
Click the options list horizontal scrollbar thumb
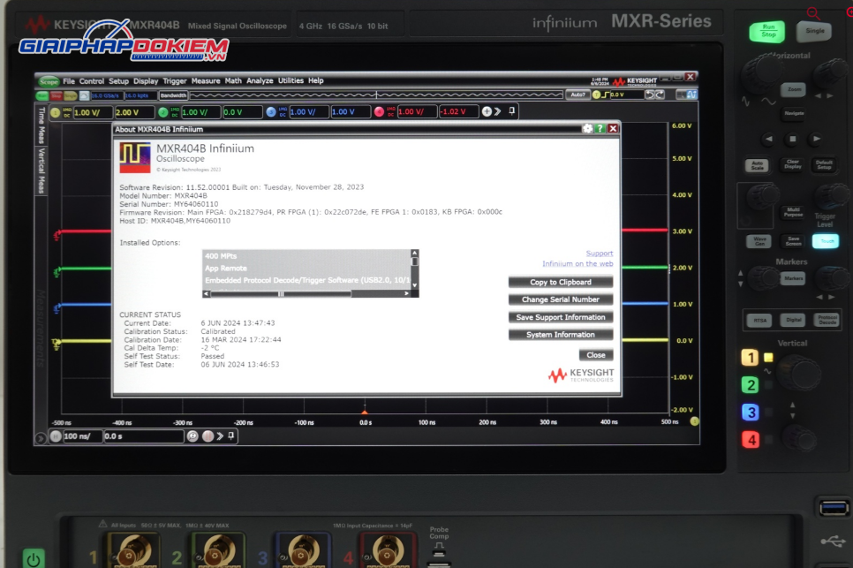(281, 294)
